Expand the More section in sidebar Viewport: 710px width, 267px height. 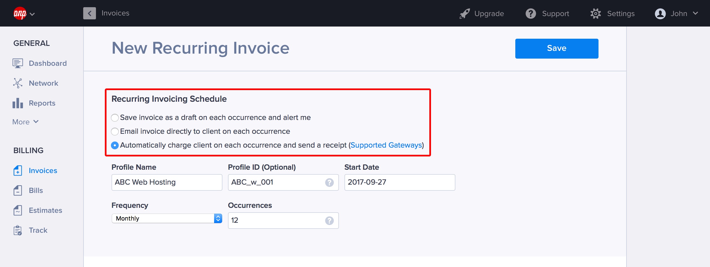[25, 122]
